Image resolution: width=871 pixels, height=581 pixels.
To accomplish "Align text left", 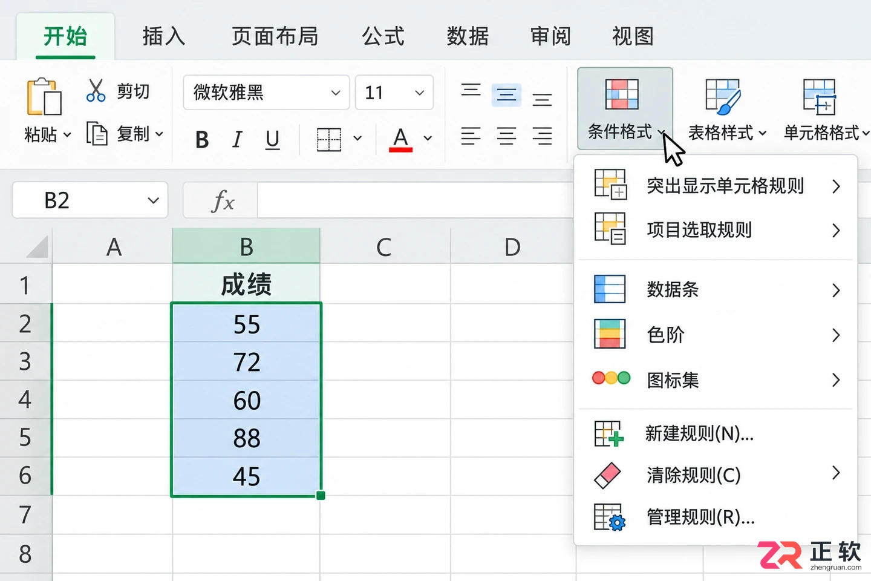I will (x=471, y=136).
